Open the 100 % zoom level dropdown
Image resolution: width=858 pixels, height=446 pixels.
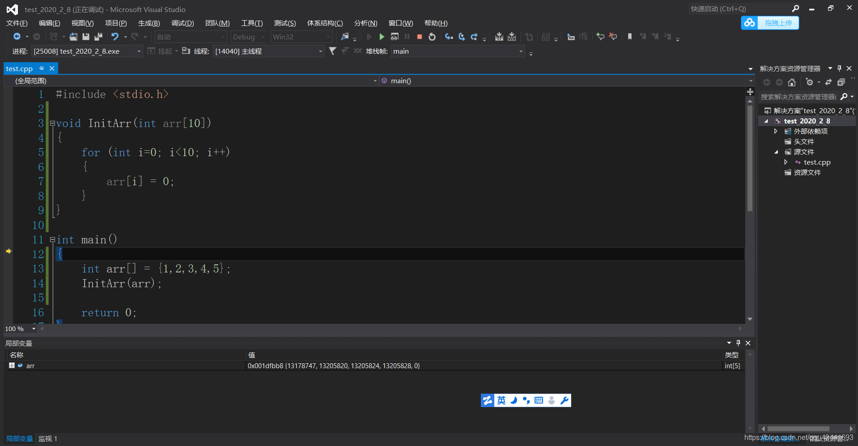(34, 329)
